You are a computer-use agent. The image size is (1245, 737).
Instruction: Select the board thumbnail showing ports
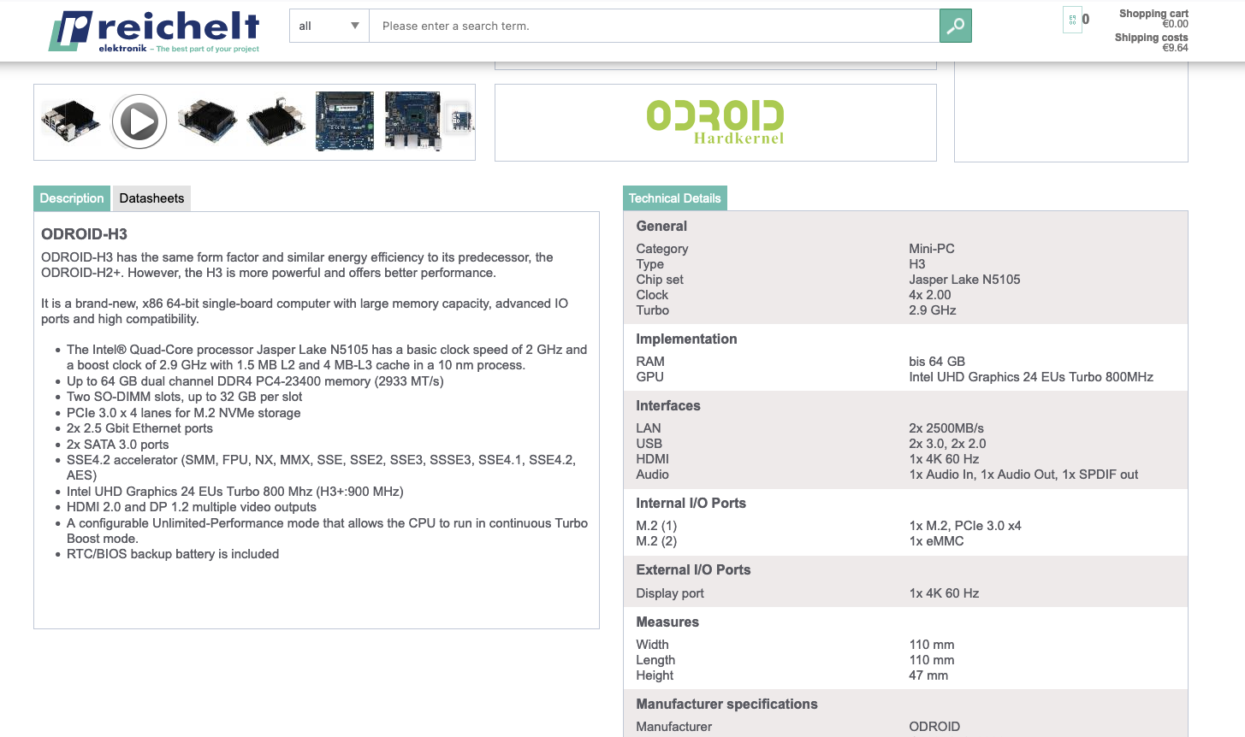(413, 121)
